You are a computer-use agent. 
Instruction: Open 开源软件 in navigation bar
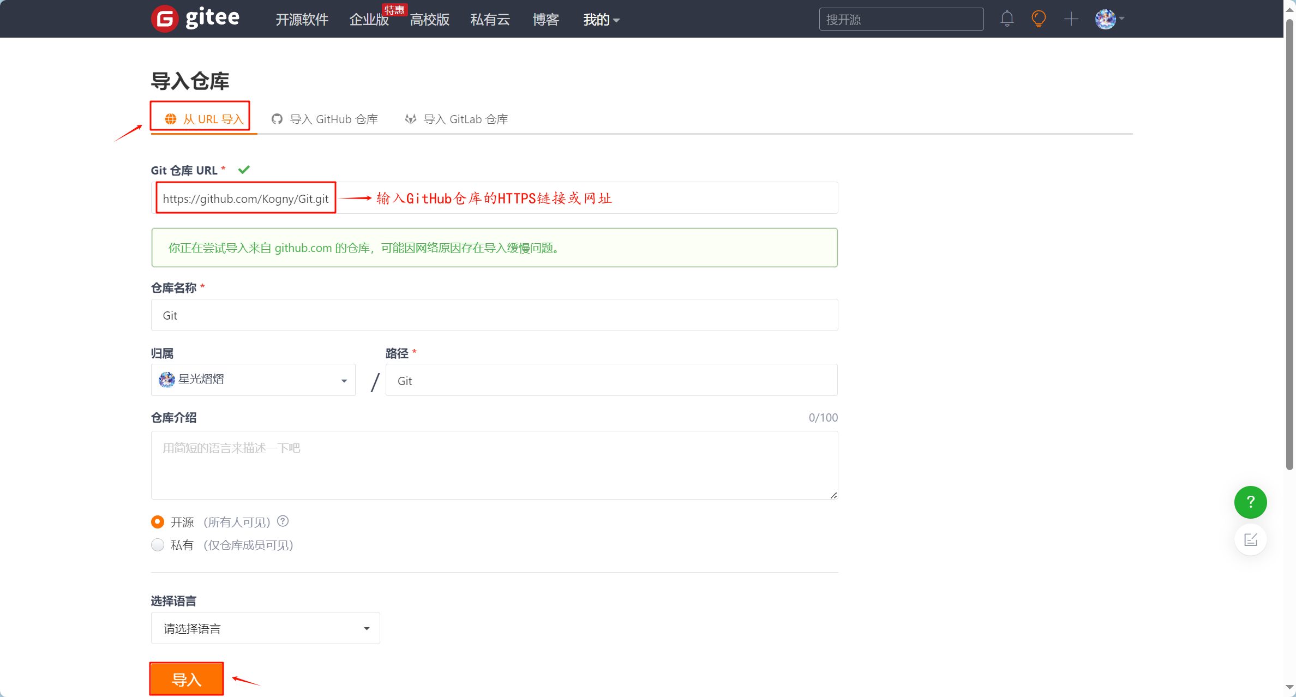(302, 20)
